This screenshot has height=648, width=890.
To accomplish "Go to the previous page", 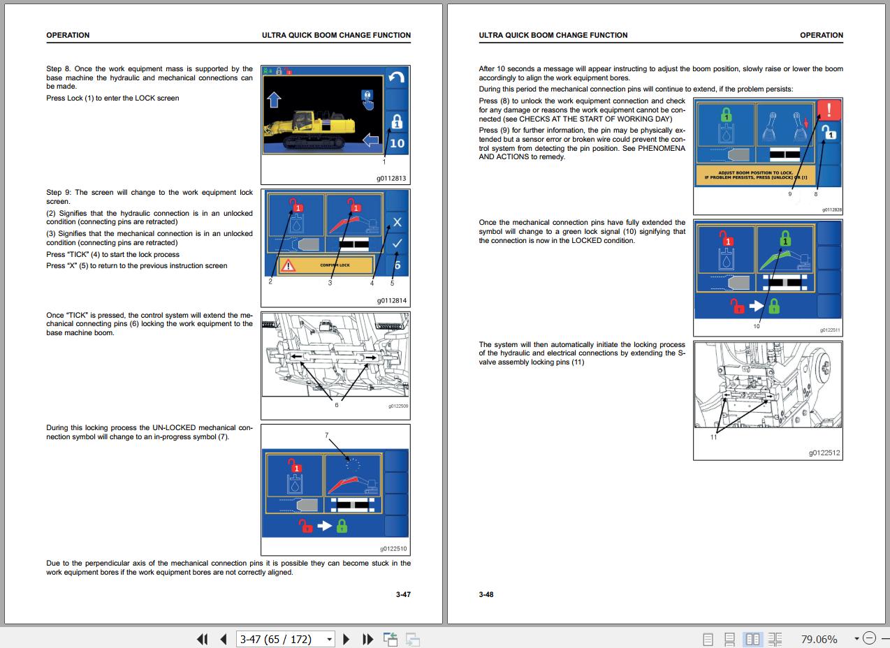I will 224,639.
